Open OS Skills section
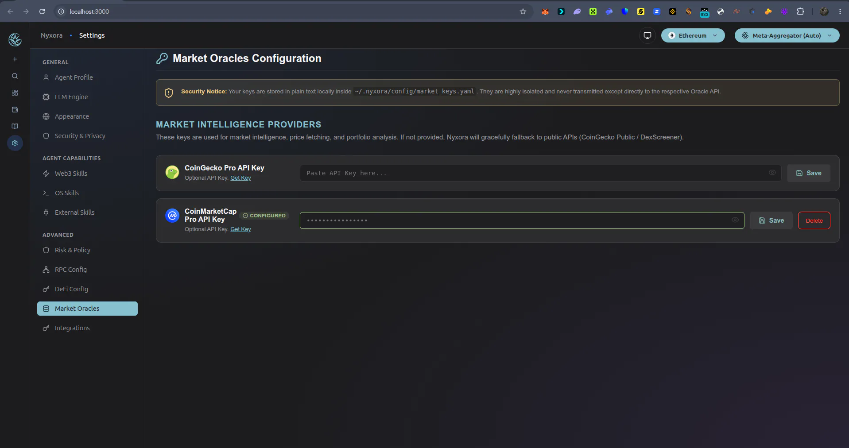 (x=87, y=193)
